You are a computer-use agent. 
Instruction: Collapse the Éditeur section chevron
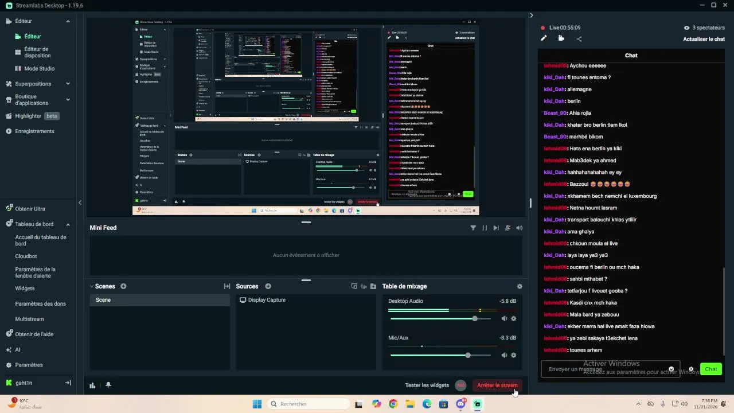click(68, 21)
